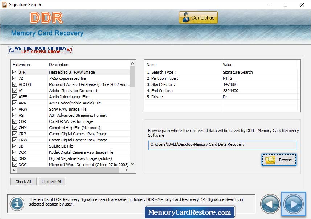This screenshot has height=219, width=311.
Task: Open Contact us via the mail icon
Action: coord(186,17)
